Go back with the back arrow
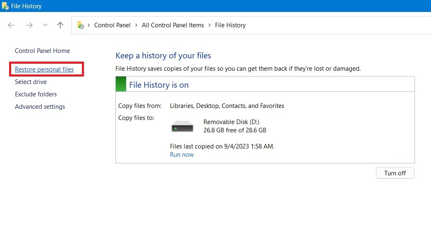The height and width of the screenshot is (237, 431). (x=11, y=25)
